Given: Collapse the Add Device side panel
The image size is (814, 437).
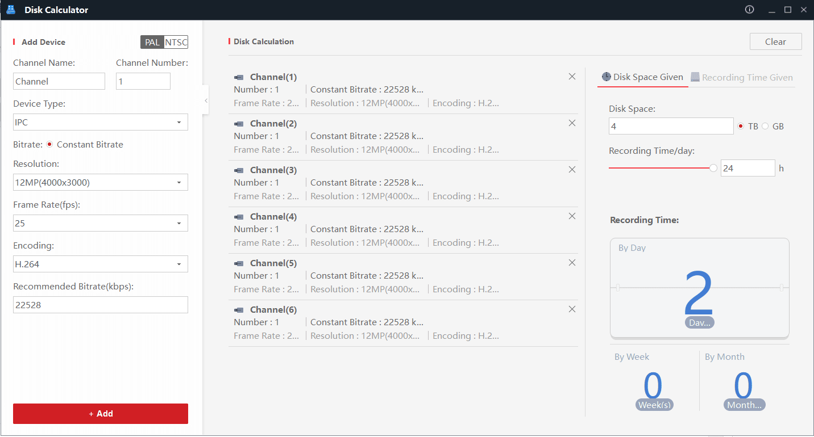Looking at the screenshot, I should tap(206, 100).
